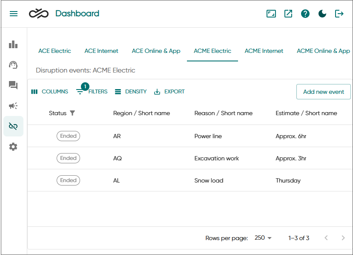Click the Export button

pyautogui.click(x=169, y=92)
